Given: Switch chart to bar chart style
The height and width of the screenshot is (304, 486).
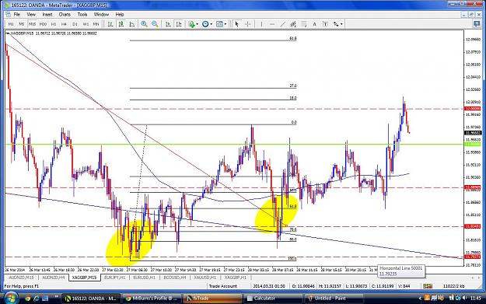Looking at the screenshot, I should [x=110, y=24].
